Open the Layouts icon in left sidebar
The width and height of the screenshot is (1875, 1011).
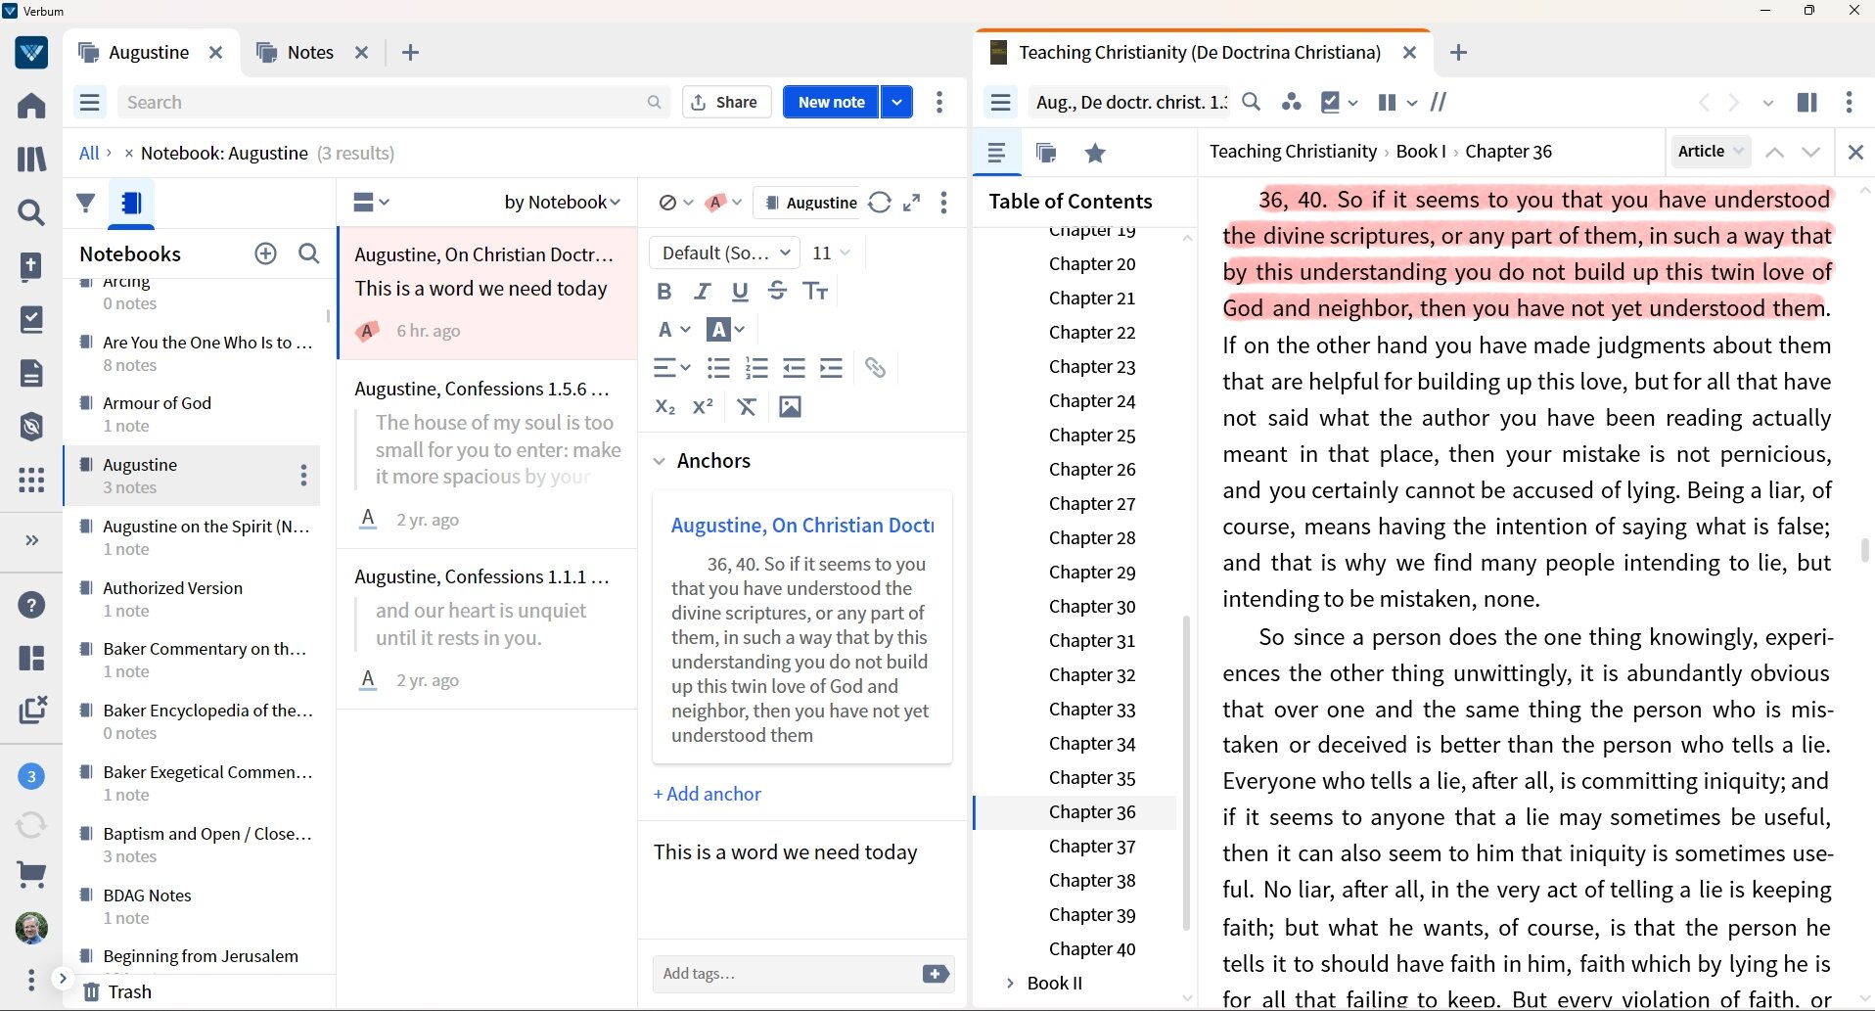[31, 658]
